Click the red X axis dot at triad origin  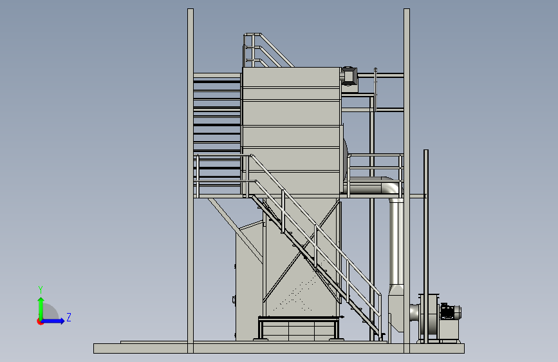(40, 321)
